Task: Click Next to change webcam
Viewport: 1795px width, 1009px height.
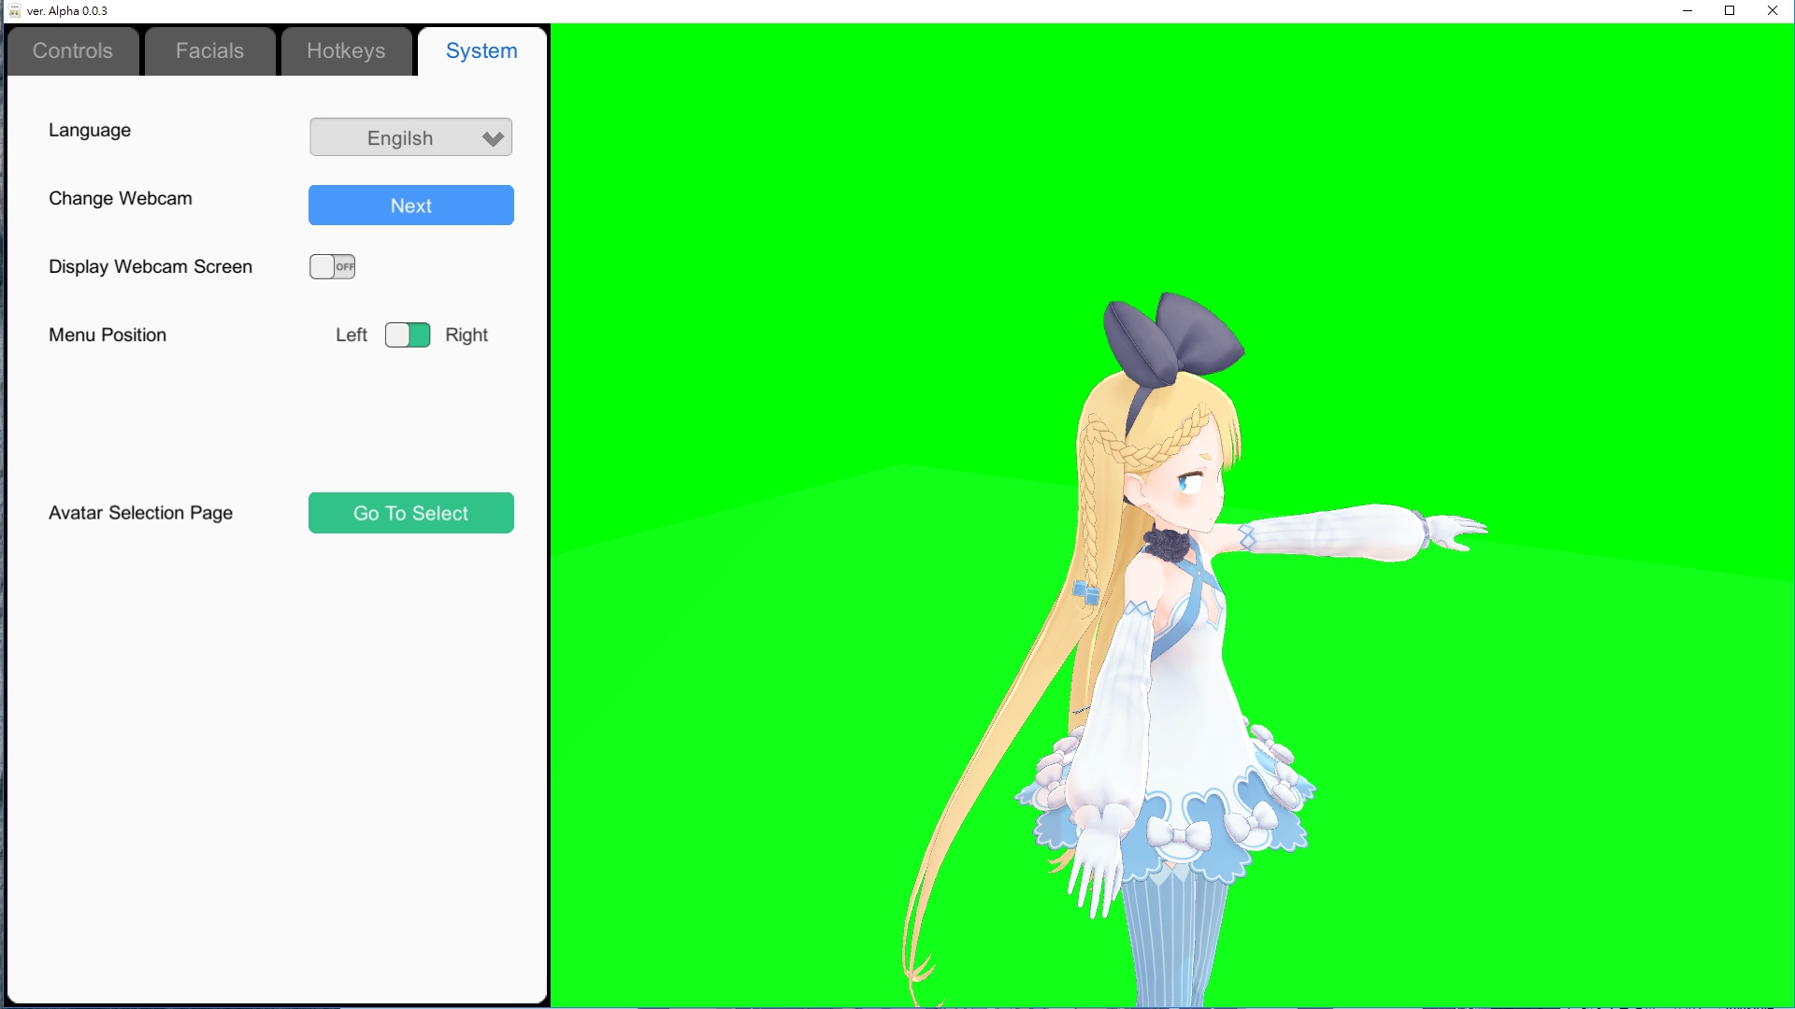Action: 410,205
